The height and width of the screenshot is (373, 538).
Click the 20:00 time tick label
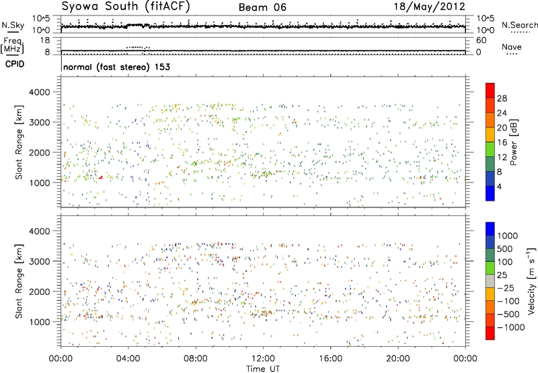coord(397,359)
